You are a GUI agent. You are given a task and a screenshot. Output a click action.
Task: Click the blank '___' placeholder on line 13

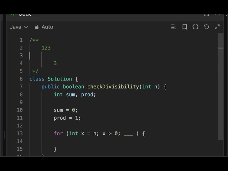click(x=128, y=135)
